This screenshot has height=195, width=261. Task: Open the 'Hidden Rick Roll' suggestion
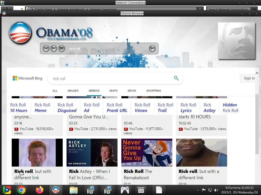point(230,108)
